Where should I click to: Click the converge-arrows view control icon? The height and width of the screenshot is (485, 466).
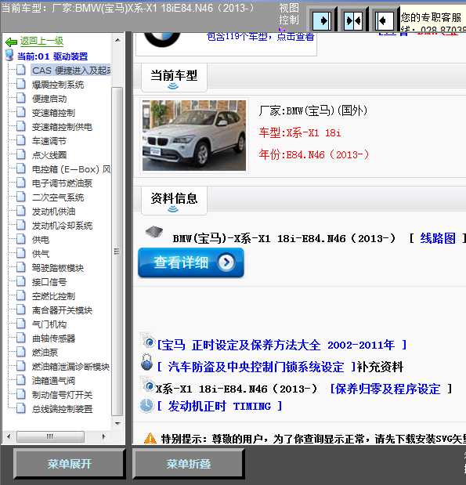click(x=353, y=20)
